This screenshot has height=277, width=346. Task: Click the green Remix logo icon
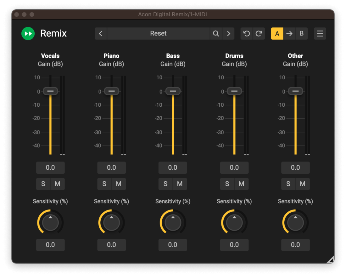point(28,34)
